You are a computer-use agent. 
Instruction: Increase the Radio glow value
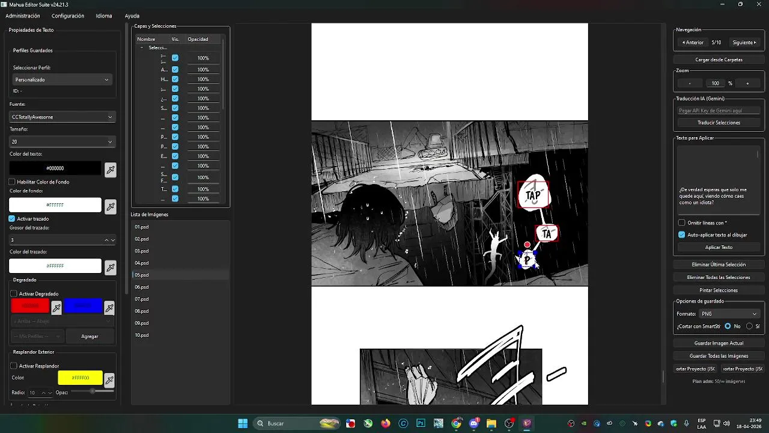pyautogui.click(x=43, y=393)
